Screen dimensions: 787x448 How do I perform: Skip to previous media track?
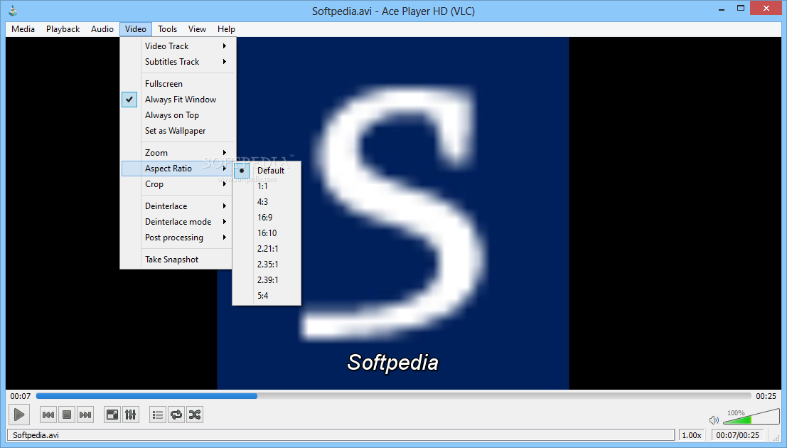point(48,415)
